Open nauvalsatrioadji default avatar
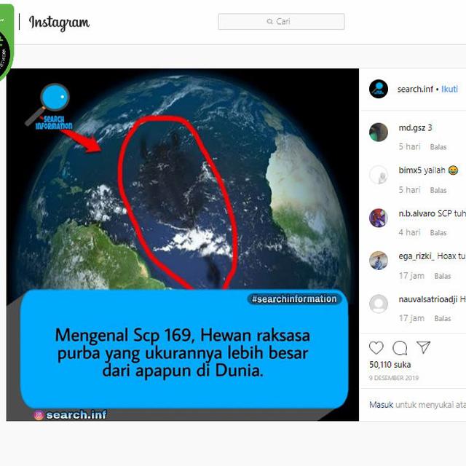The width and height of the screenshot is (466, 466). [x=379, y=304]
